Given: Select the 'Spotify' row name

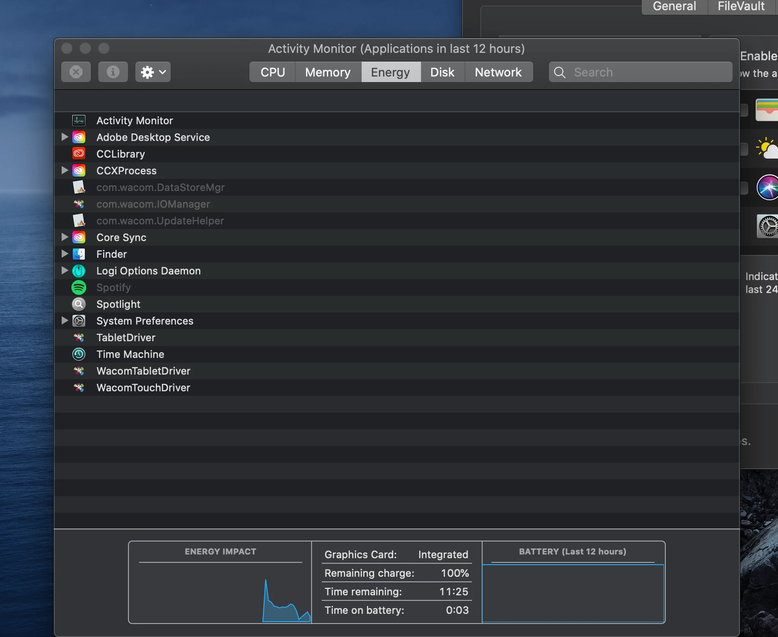Looking at the screenshot, I should [x=114, y=287].
